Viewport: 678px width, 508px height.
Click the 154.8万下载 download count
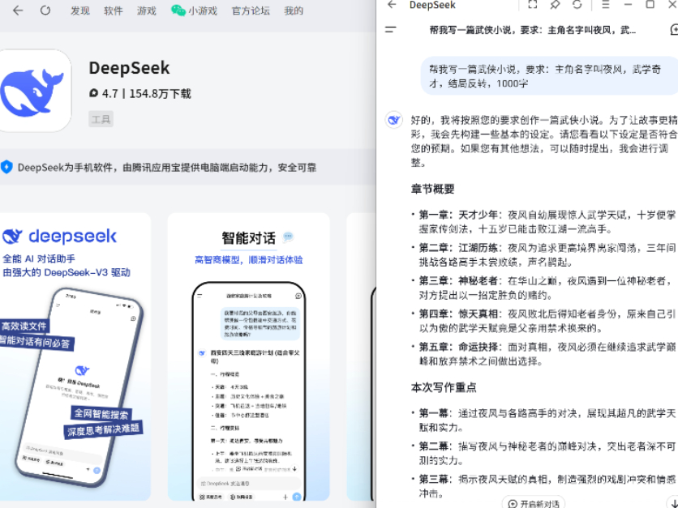pos(160,94)
